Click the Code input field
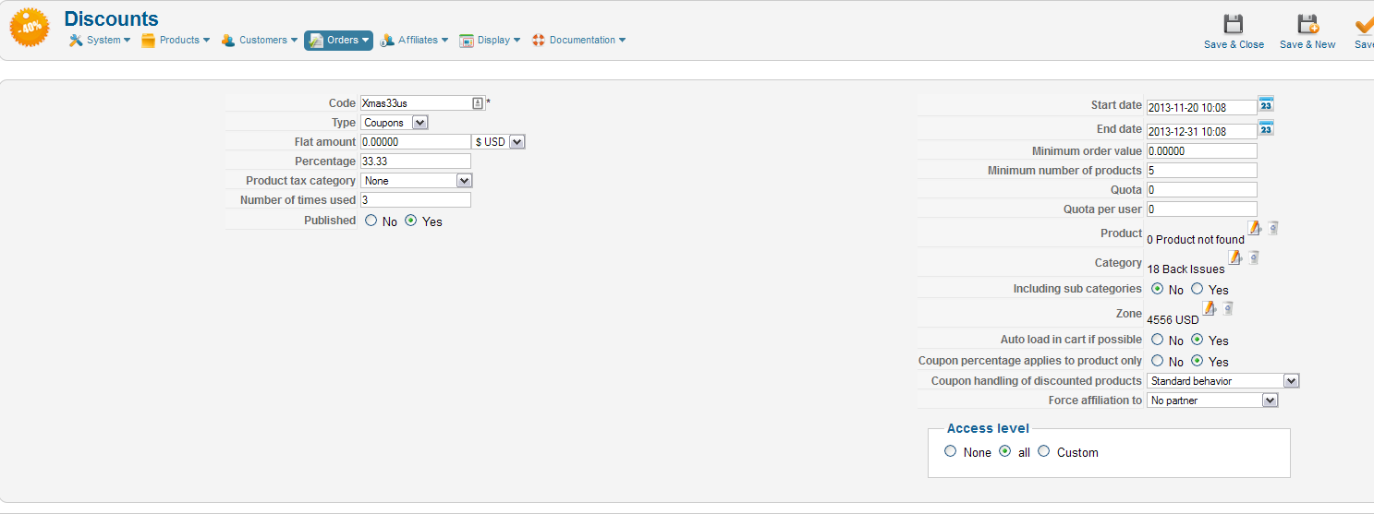Screen dimensions: 1374x514 422,103
